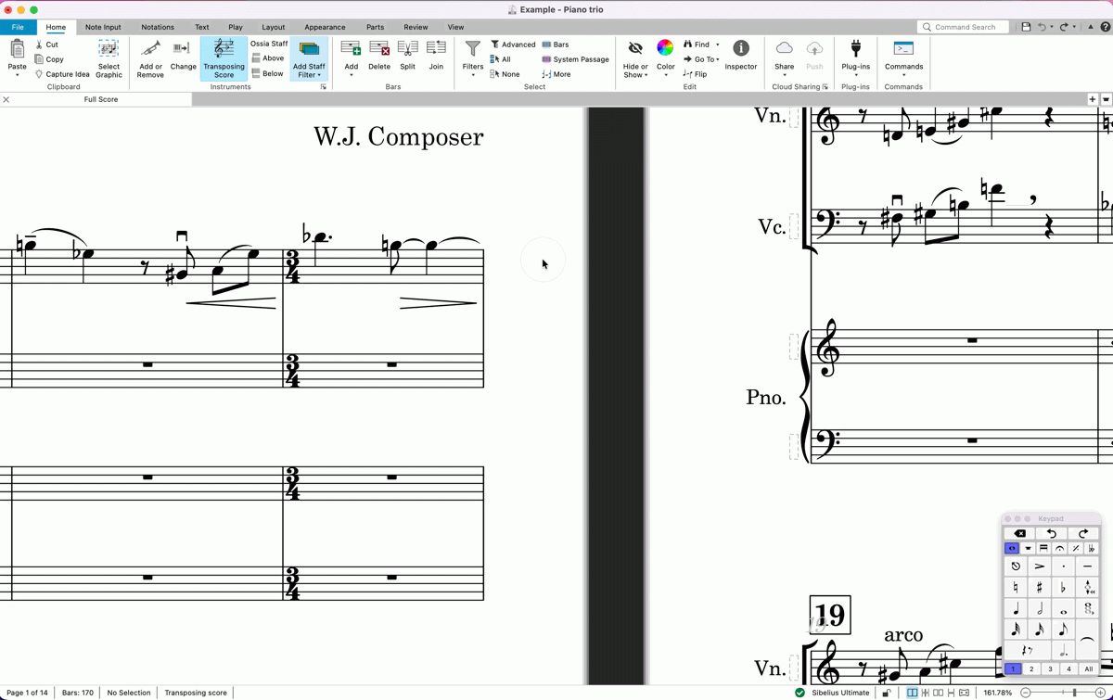
Task: Click the zoom slider handle
Action: pyautogui.click(x=1075, y=693)
